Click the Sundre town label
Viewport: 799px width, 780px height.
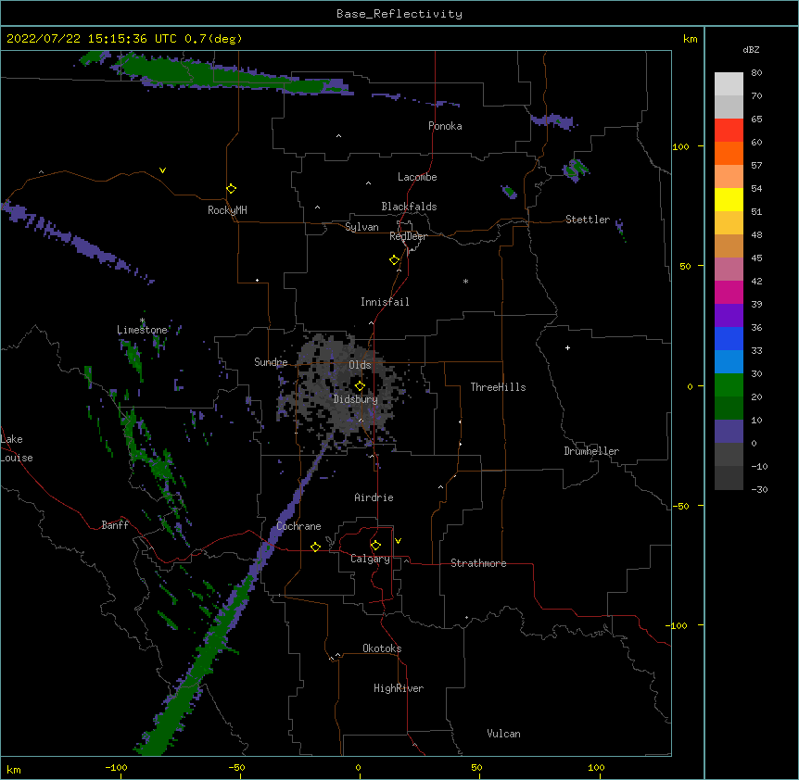(x=271, y=362)
